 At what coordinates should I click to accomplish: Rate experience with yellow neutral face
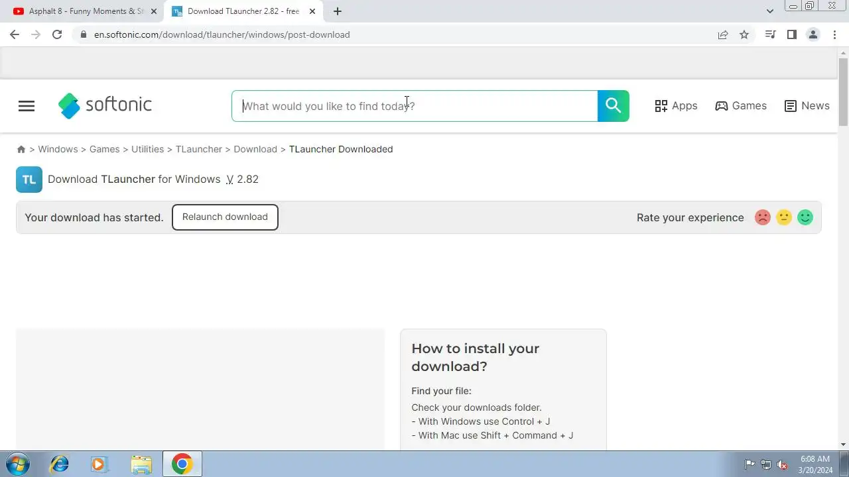coord(784,217)
